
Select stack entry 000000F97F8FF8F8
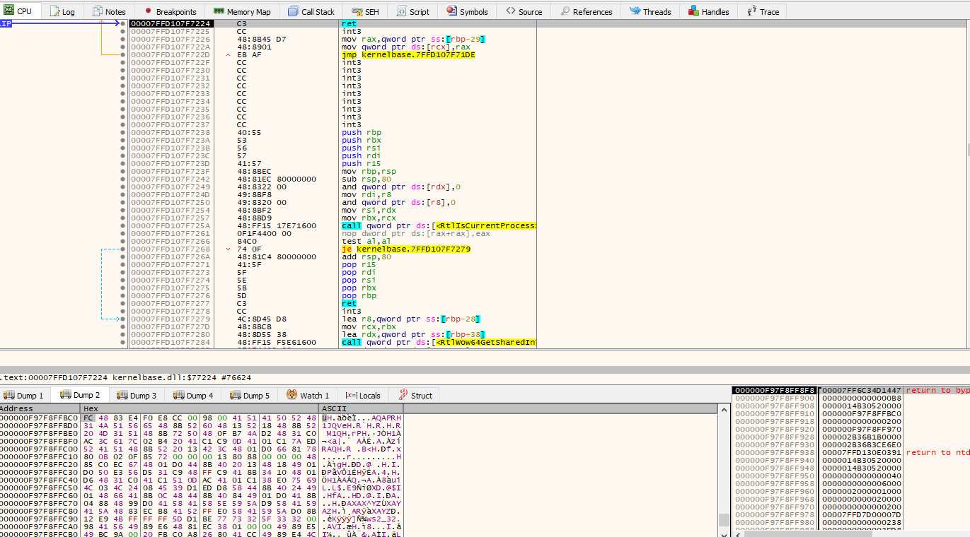pyautogui.click(x=774, y=391)
